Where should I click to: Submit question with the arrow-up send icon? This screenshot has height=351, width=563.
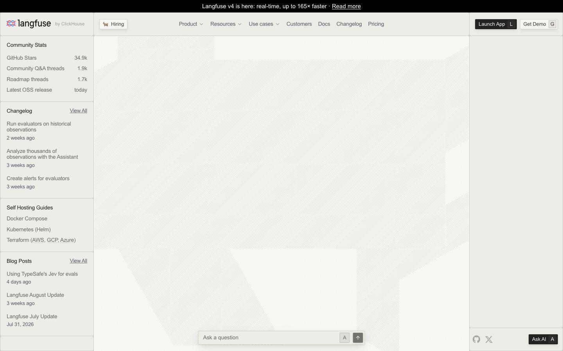[358, 338]
